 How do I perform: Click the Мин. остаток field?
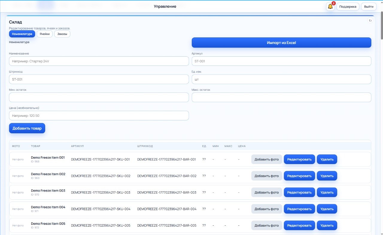[99, 97]
